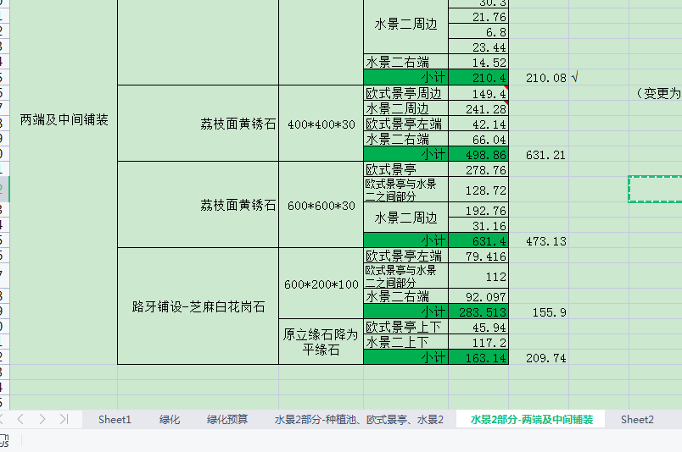The image size is (682, 452).
Task: Select the 小计 label beside 498.86
Action: click(x=405, y=154)
